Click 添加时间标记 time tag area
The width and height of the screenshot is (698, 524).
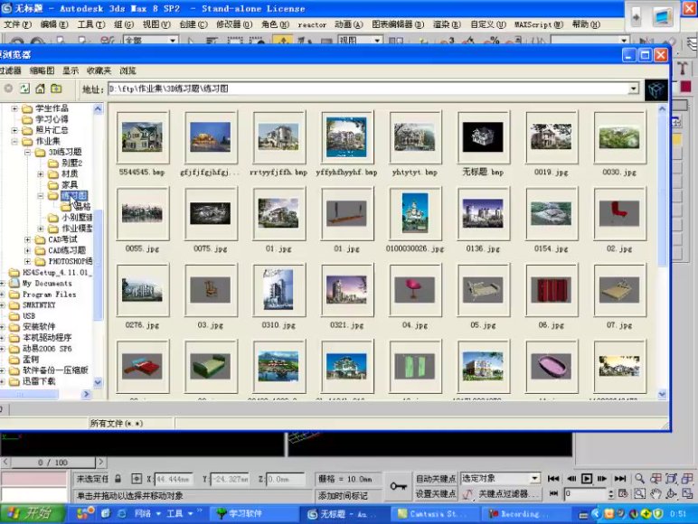pyautogui.click(x=343, y=495)
